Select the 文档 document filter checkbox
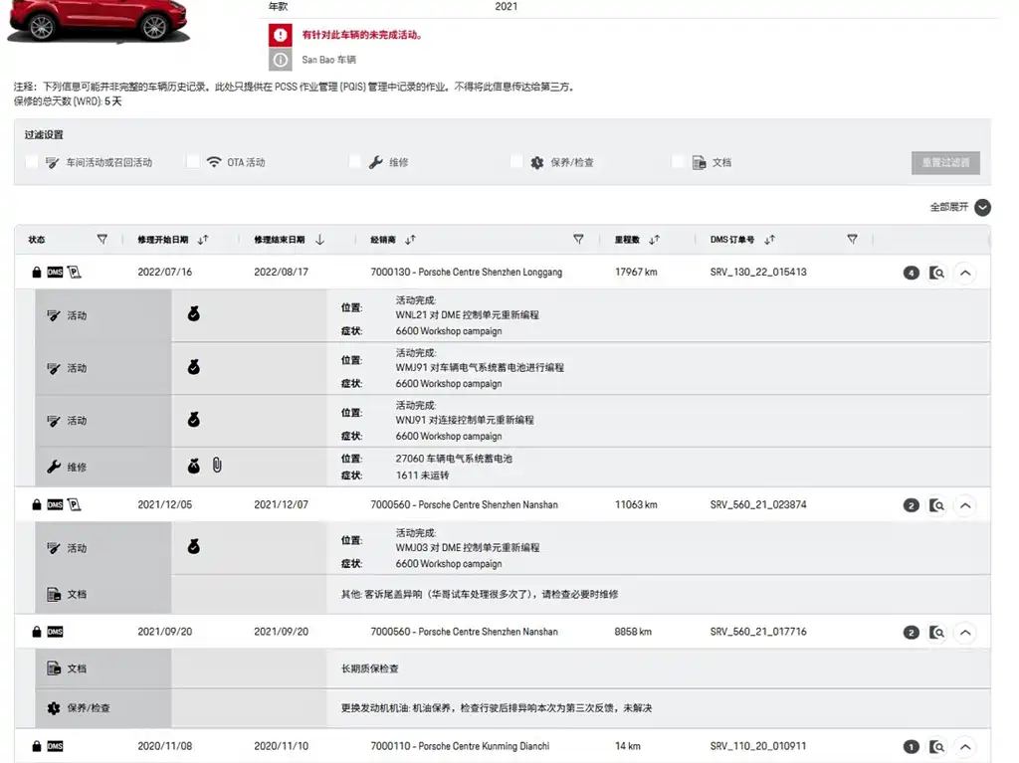1019x763 pixels. 678,162
